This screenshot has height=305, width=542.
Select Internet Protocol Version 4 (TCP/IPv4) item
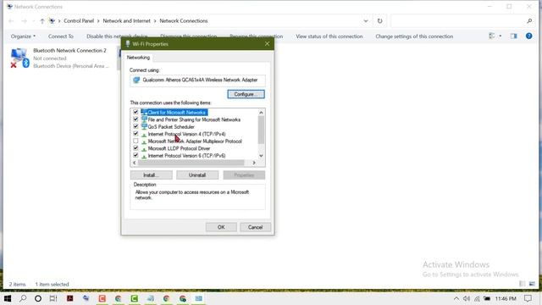186,134
